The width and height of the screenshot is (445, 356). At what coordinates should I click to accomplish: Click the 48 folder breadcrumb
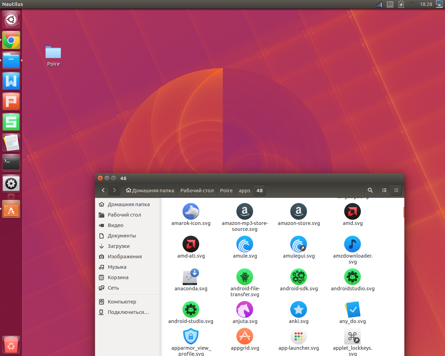[x=260, y=190]
